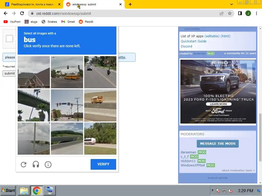This screenshot has height=196, width=262.
Task: Click the submit button on form
Action: coord(9,73)
